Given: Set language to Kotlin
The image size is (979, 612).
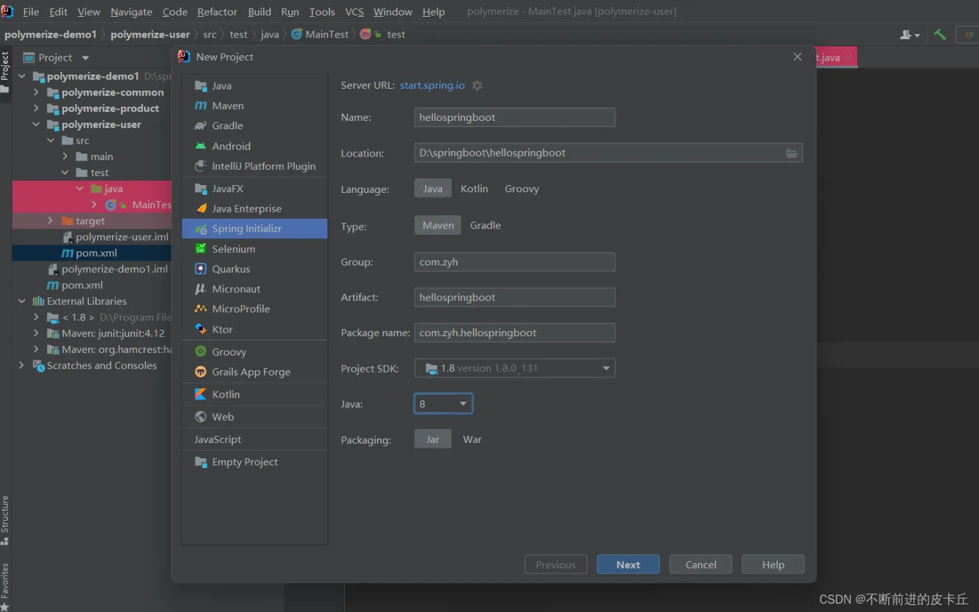Looking at the screenshot, I should pos(474,189).
